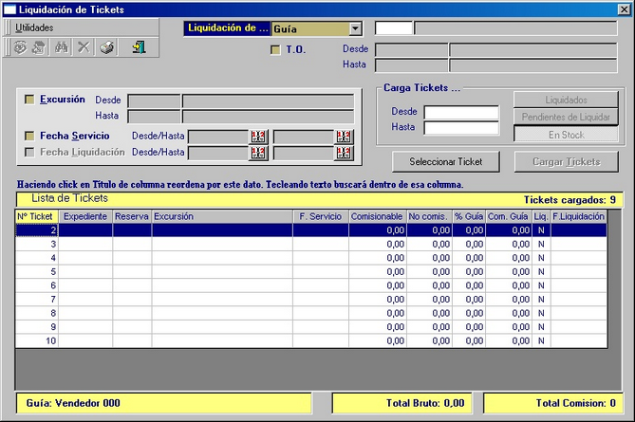Open the Utilidades menu

pos(35,28)
